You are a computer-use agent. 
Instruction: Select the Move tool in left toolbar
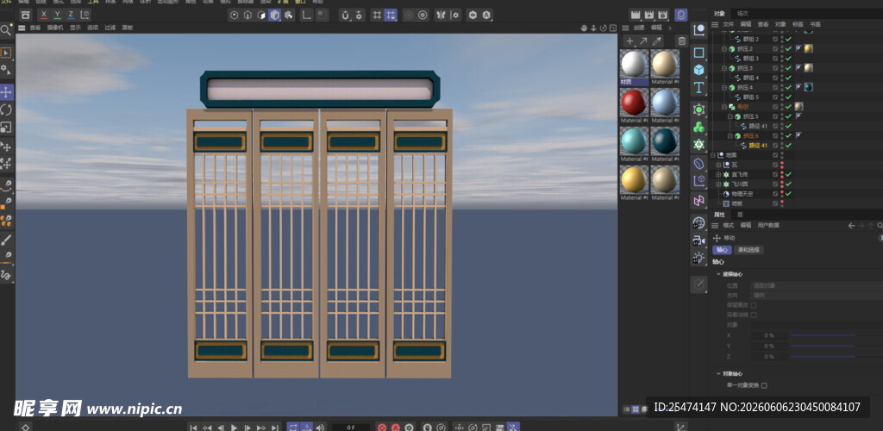[6, 92]
